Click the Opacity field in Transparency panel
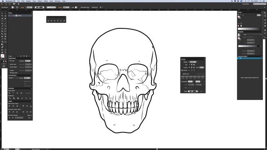267x150 pixels. tap(27, 78)
